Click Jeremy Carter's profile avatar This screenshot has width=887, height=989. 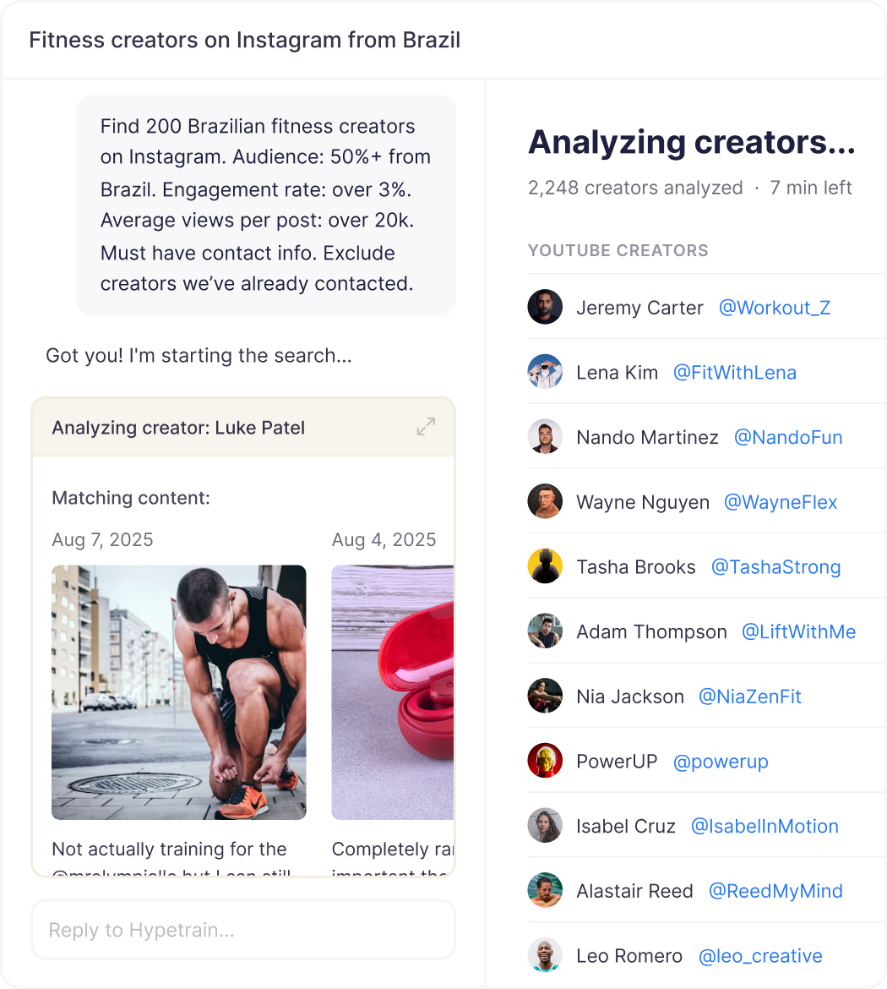545,307
